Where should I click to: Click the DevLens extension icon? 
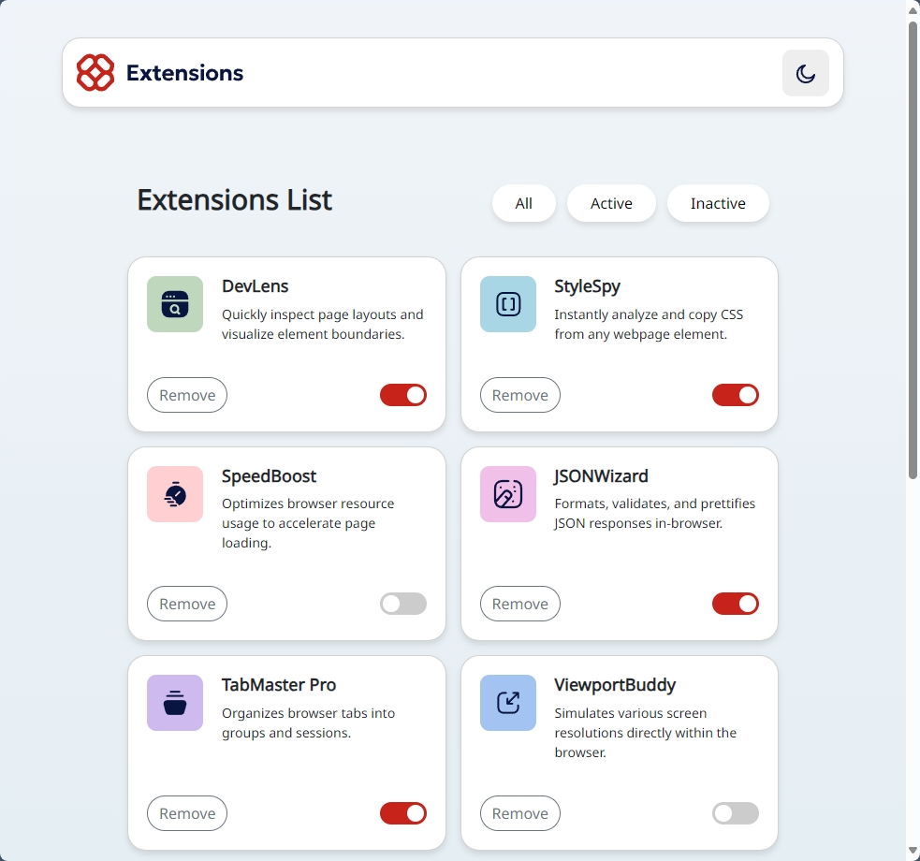click(175, 304)
